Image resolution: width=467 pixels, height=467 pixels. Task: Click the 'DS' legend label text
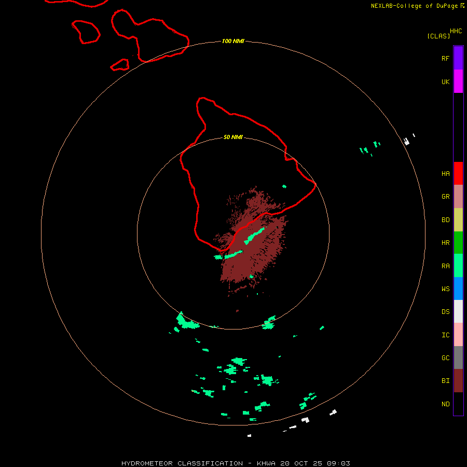pyautogui.click(x=445, y=312)
